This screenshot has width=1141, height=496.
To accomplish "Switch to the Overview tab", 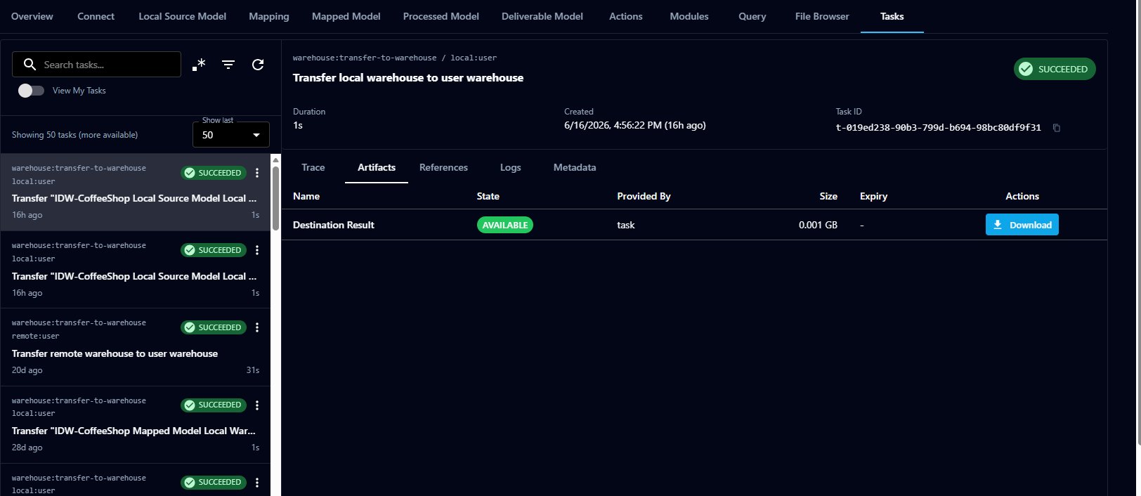I will pyautogui.click(x=32, y=16).
